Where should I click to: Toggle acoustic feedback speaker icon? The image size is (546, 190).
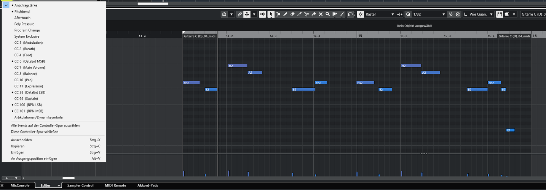click(263, 14)
